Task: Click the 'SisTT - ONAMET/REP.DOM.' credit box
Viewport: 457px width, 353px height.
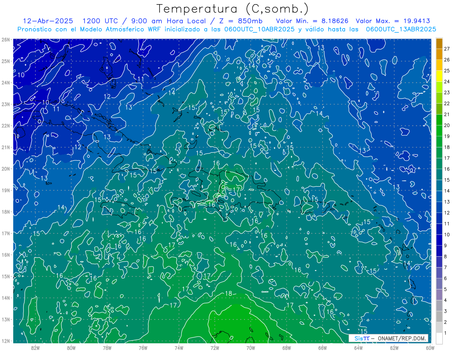Action: click(x=389, y=338)
